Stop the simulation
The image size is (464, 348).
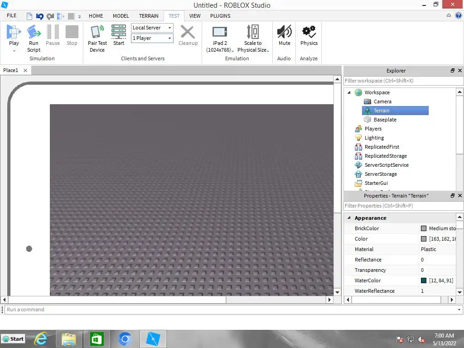(x=72, y=35)
